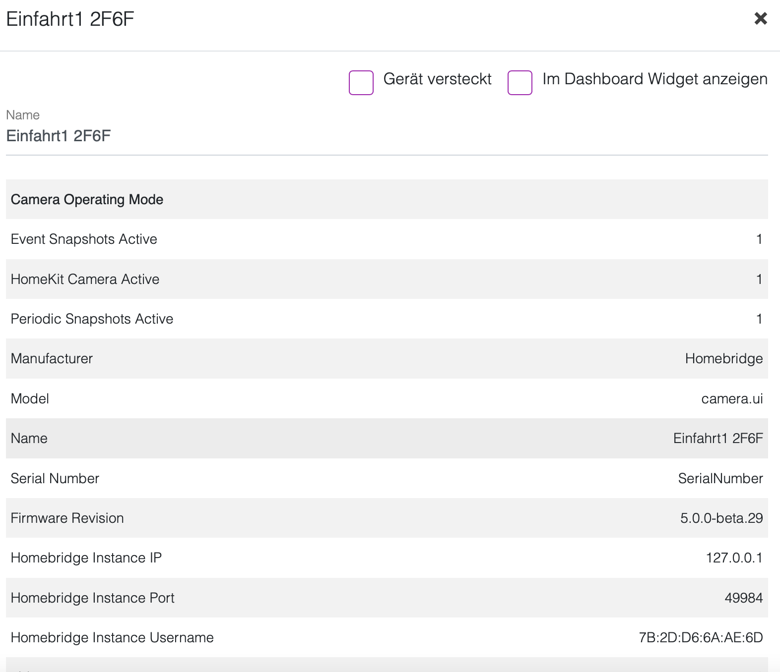Click the Homebridge Instance Port value 49984
780x672 pixels.
[743, 598]
